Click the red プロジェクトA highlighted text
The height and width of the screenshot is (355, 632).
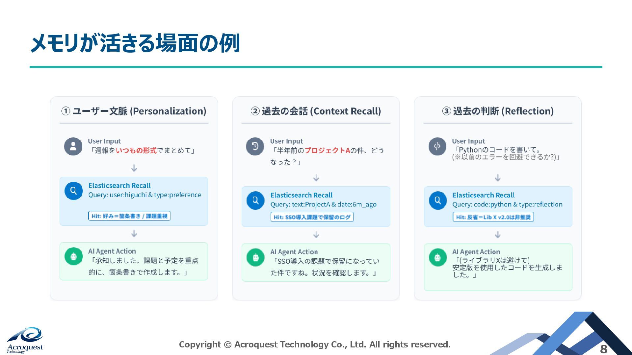tap(327, 151)
